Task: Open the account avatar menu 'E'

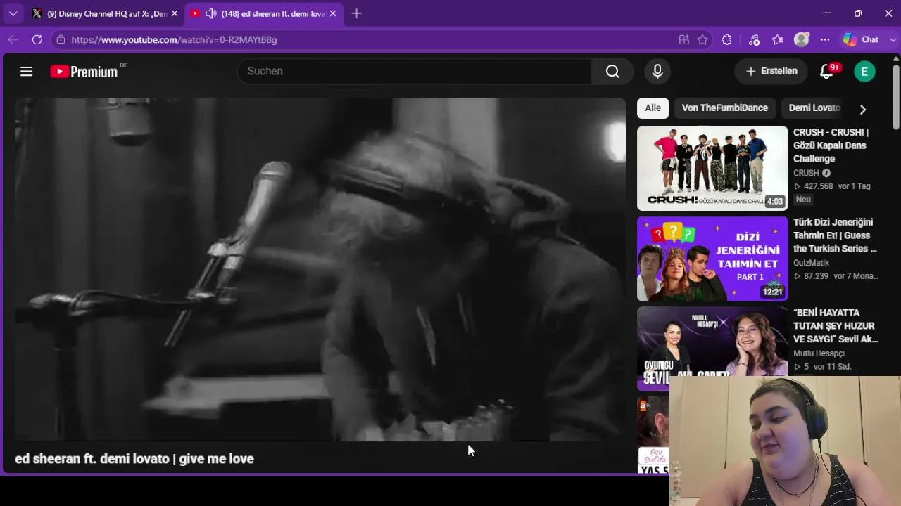Action: [864, 71]
